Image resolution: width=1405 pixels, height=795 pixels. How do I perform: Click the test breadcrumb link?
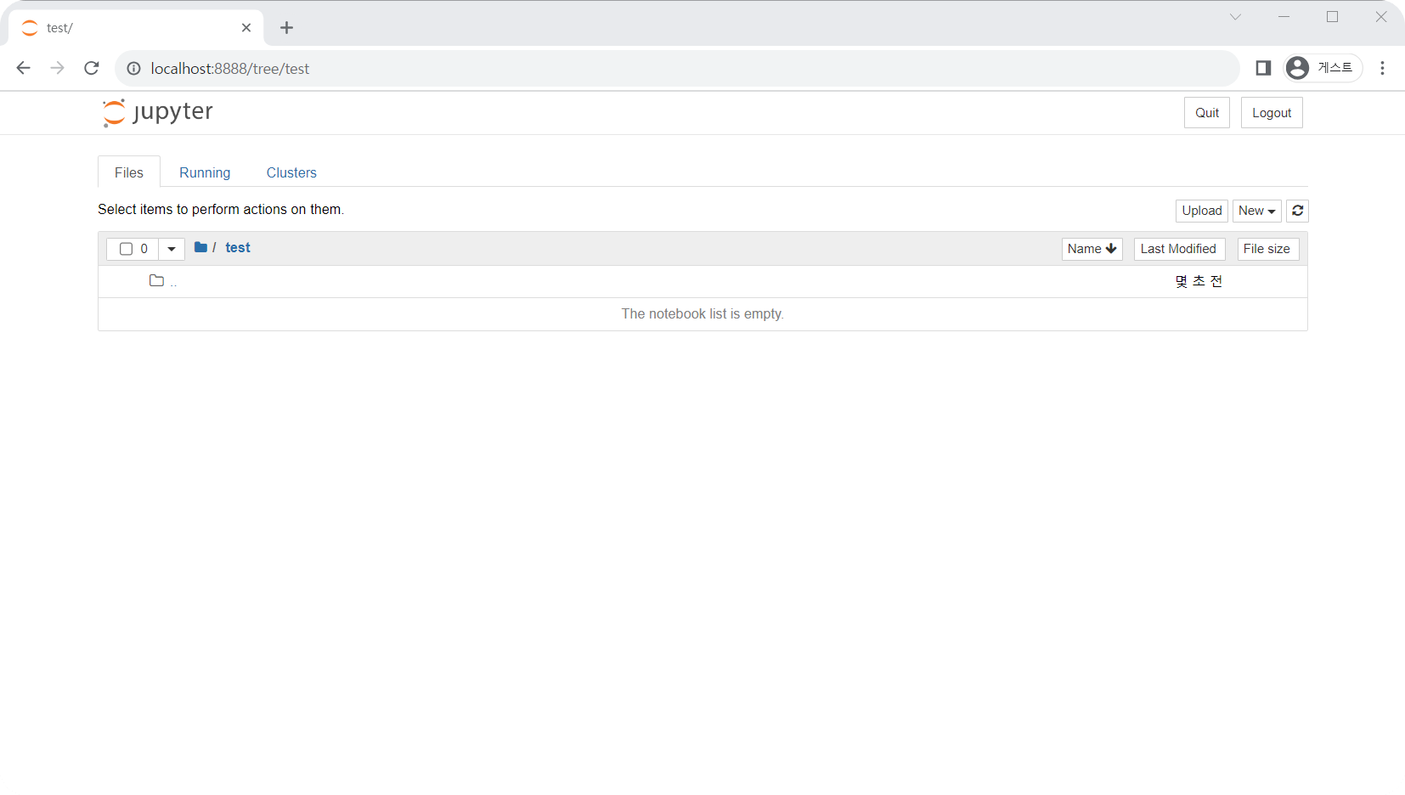coord(238,248)
